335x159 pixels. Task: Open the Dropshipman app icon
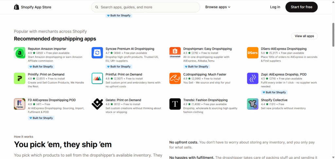pyautogui.click(x=175, y=53)
